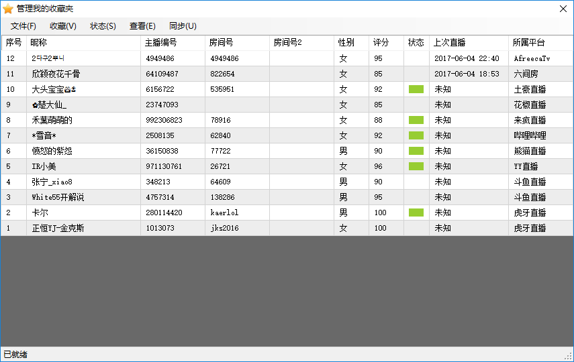The width and height of the screenshot is (574, 362).
Task: Select nickname 正恒YJ-金克斯
Action: tap(58, 228)
